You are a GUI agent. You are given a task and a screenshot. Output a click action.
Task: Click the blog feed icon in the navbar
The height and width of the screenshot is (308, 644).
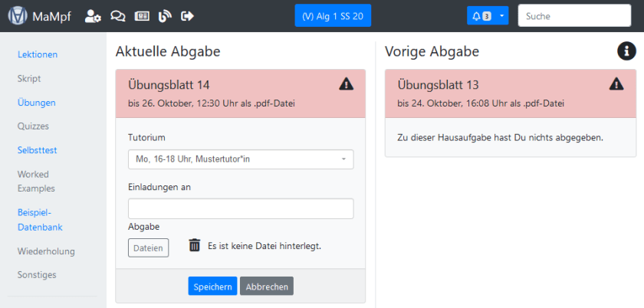[x=164, y=16]
